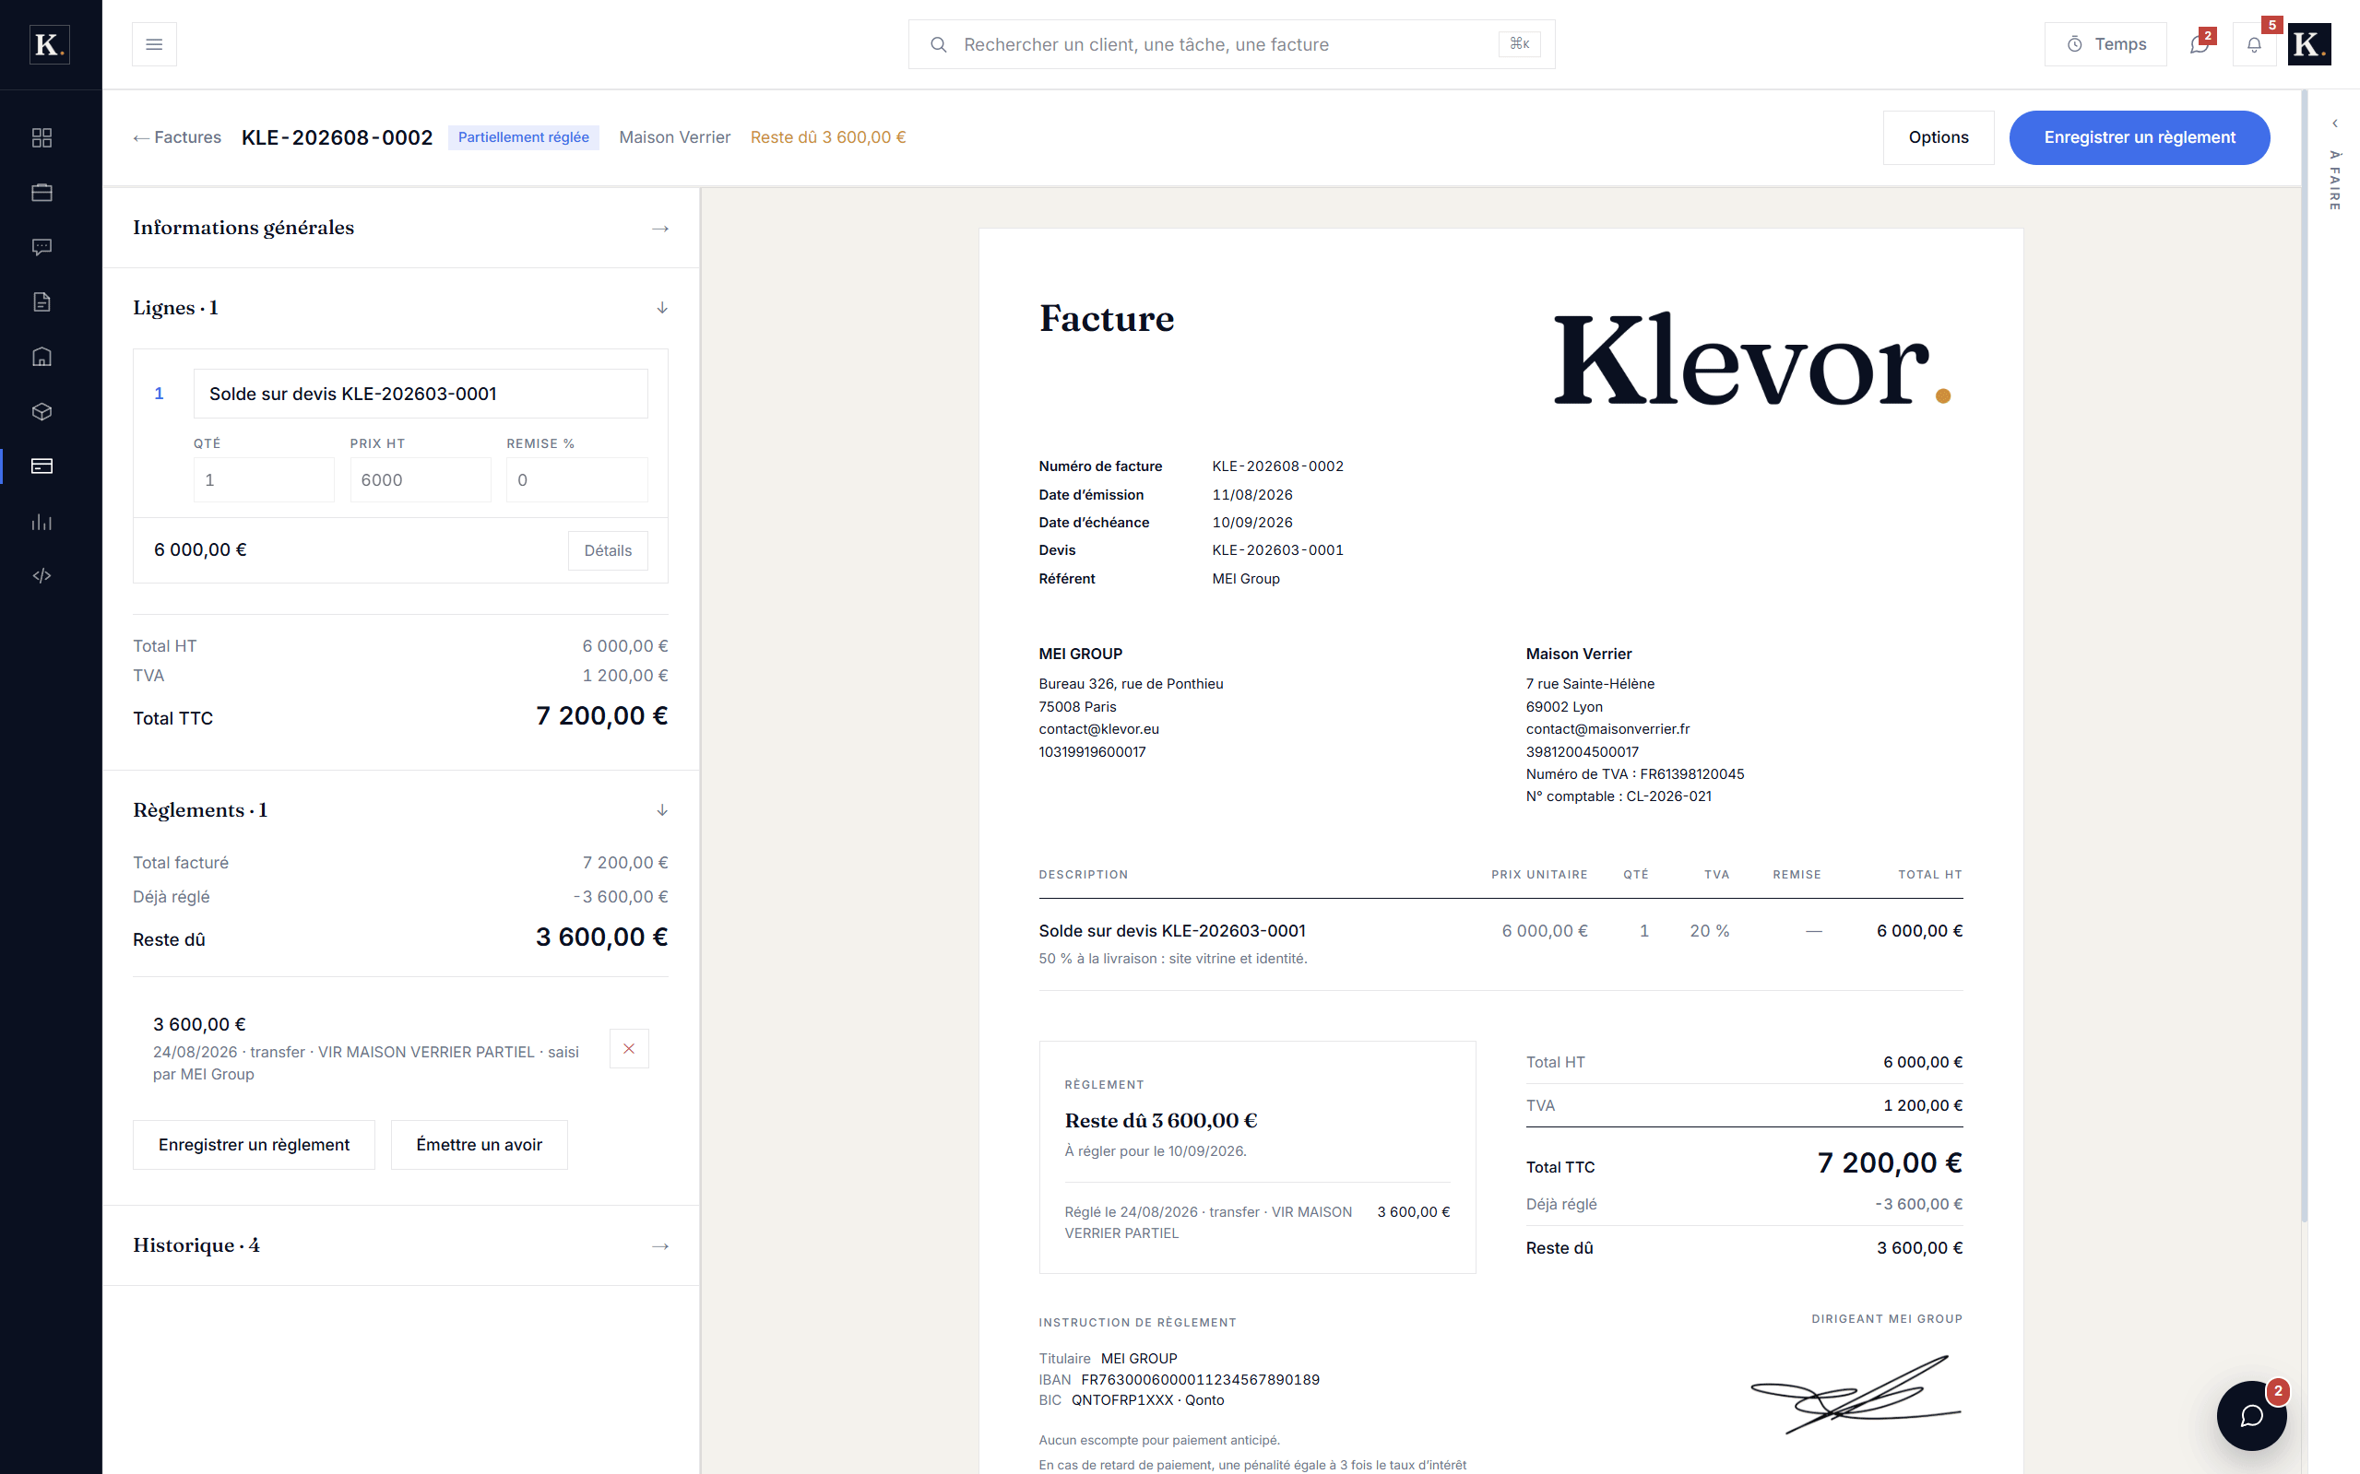The height and width of the screenshot is (1474, 2360).
Task: Click line number 1 in Lignes
Action: click(x=159, y=394)
